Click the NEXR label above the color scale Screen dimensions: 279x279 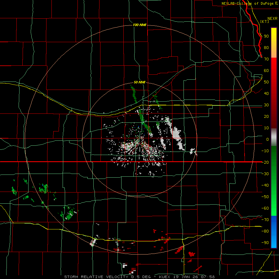pos(272,19)
